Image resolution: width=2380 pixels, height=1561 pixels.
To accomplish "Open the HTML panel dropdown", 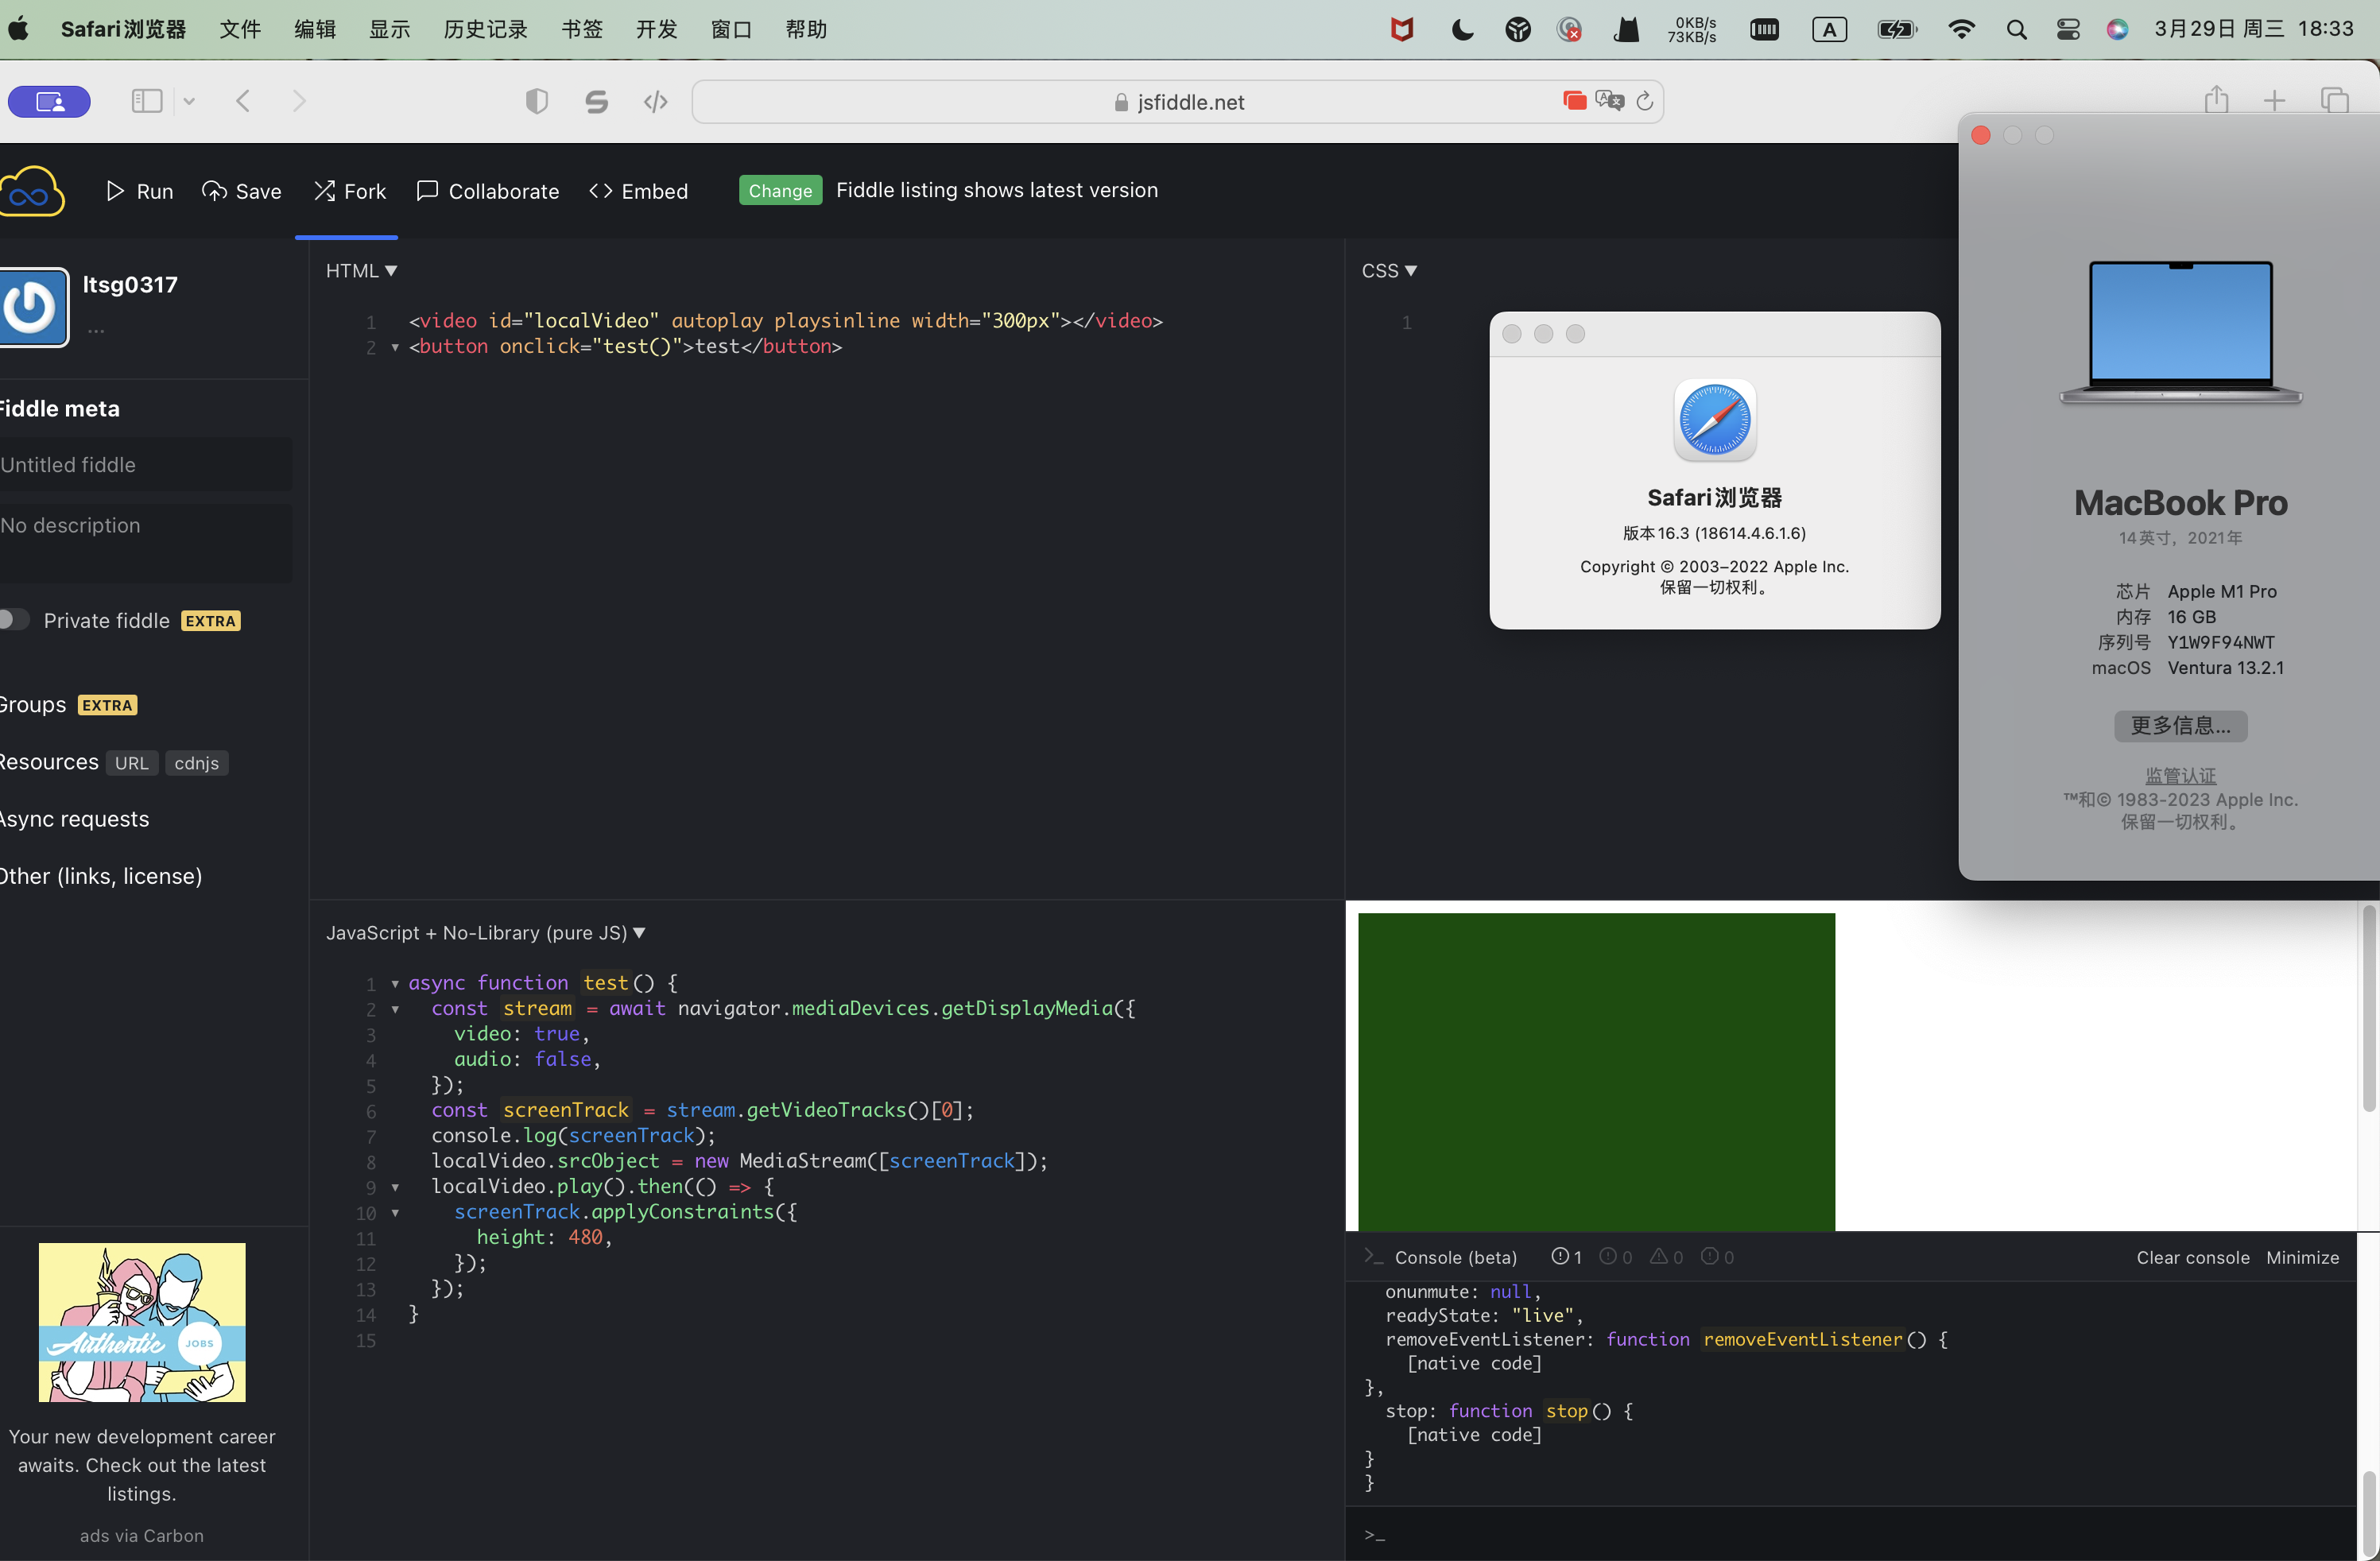I will coord(361,271).
